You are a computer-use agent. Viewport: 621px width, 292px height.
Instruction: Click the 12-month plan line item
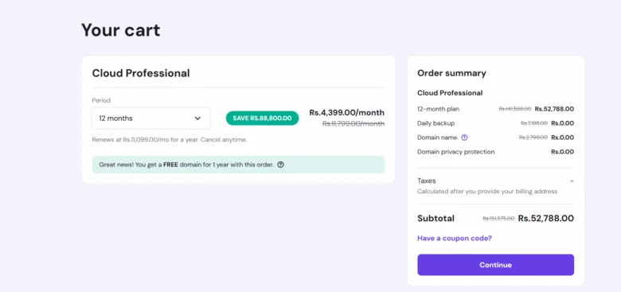click(x=495, y=109)
